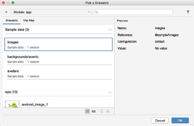194x126 pixels.
Task: Click the Cancel button
Action: 160,120
